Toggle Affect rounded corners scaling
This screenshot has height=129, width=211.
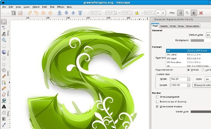(x=187, y=13)
